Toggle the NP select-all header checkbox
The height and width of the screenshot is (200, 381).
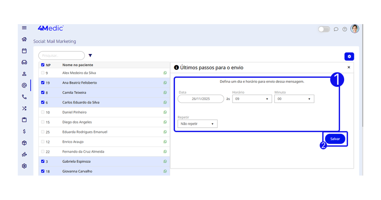43,65
